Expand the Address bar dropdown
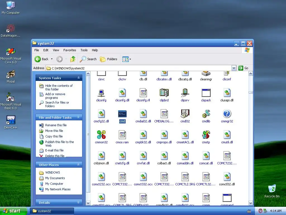286x215 pixels. (234, 68)
